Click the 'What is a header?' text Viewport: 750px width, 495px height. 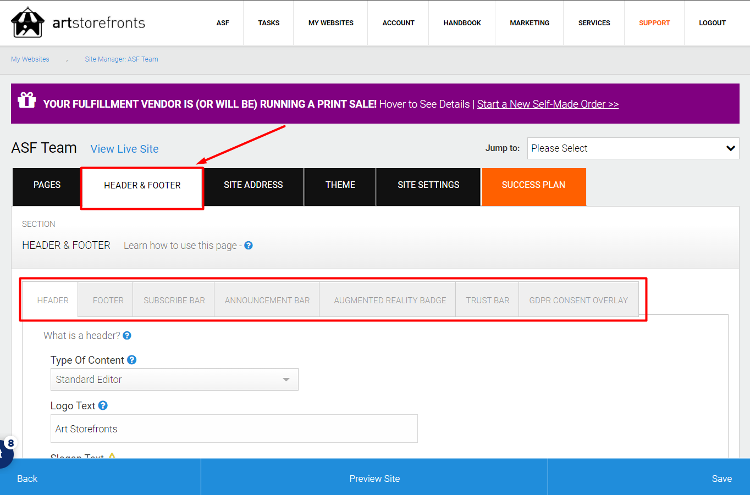(82, 336)
